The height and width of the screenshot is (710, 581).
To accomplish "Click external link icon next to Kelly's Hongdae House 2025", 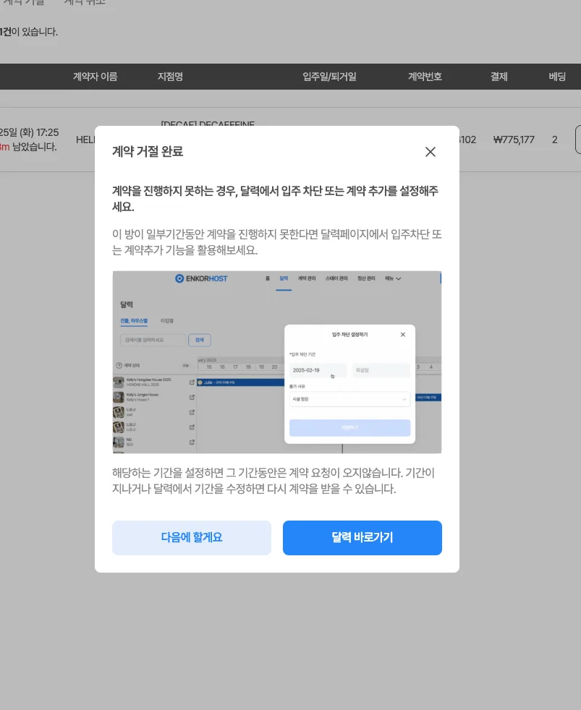I will 190,381.
